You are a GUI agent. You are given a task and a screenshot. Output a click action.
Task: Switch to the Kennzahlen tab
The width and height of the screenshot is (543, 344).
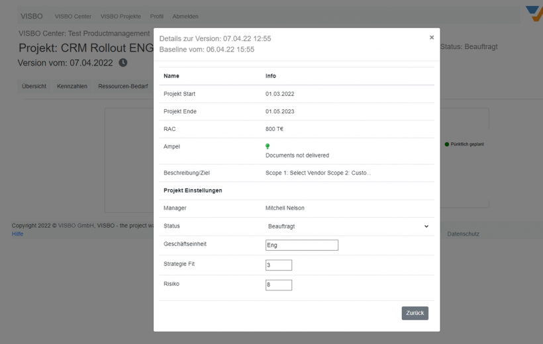point(72,86)
